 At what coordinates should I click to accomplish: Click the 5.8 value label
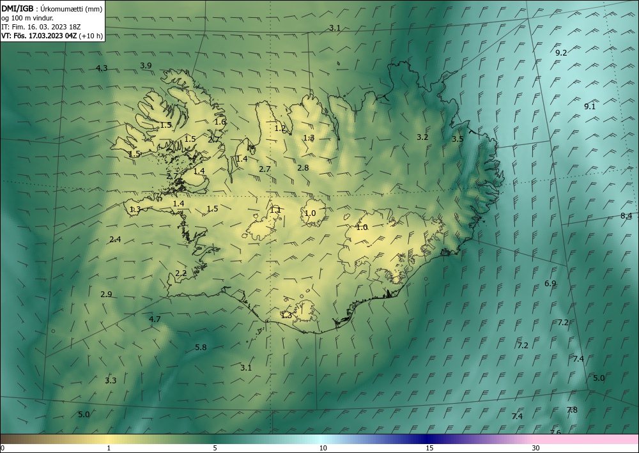(201, 348)
